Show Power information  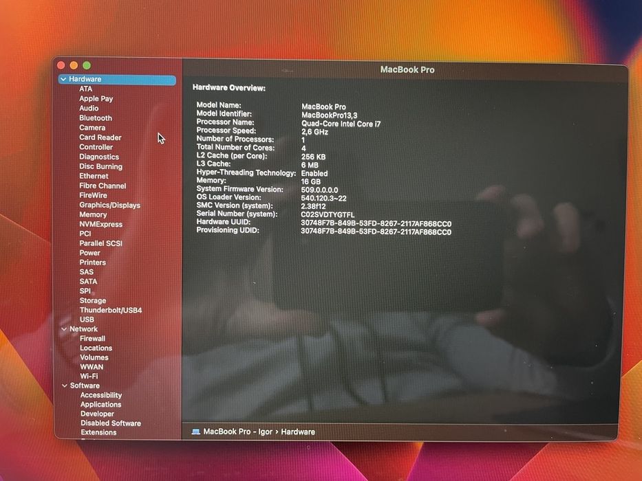click(x=89, y=253)
